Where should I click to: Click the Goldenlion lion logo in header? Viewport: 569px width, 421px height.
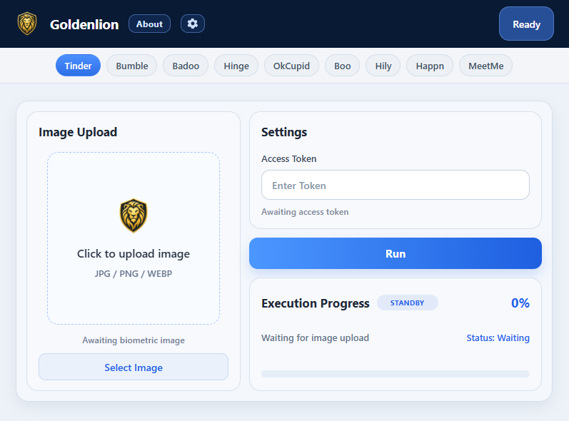27,24
